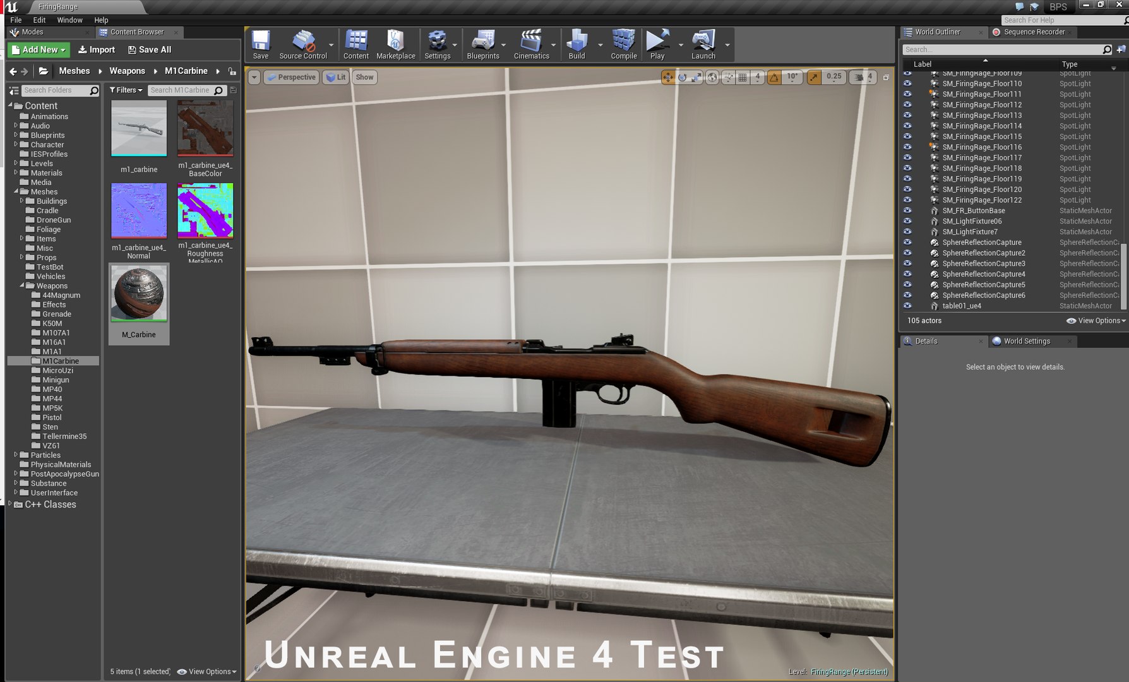Click the Save toolbar icon
Screen dimensions: 1129x682
pyautogui.click(x=261, y=45)
